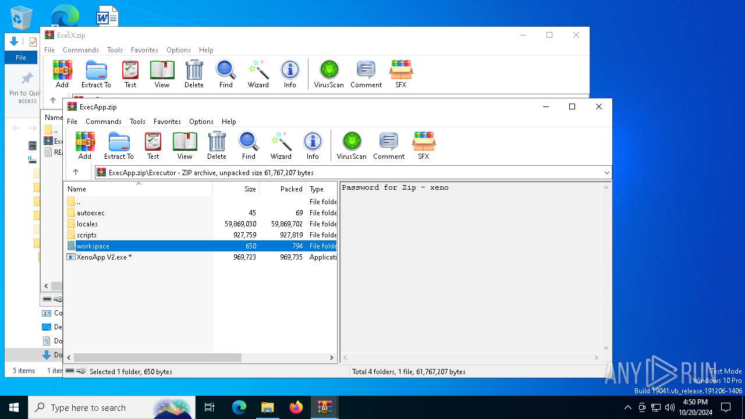Open Options menu in ExecApp.zip
745x419 pixels.
point(201,122)
